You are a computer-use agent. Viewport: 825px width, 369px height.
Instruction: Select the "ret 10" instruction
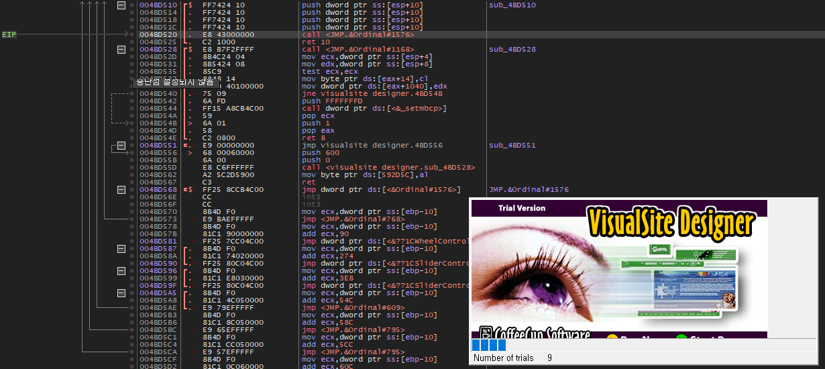tap(315, 42)
